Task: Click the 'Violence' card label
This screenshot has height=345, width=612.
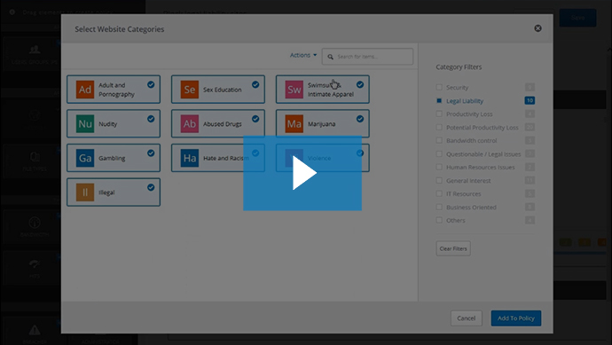Action: 319,158
